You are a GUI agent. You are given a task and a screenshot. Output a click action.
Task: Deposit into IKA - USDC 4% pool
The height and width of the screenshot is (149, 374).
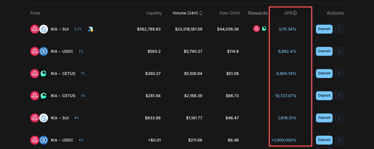324,140
